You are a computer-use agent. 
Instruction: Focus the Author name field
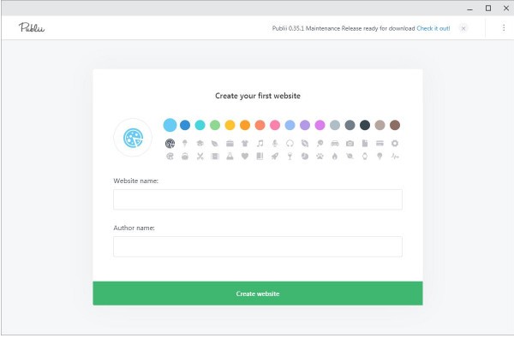[258, 246]
